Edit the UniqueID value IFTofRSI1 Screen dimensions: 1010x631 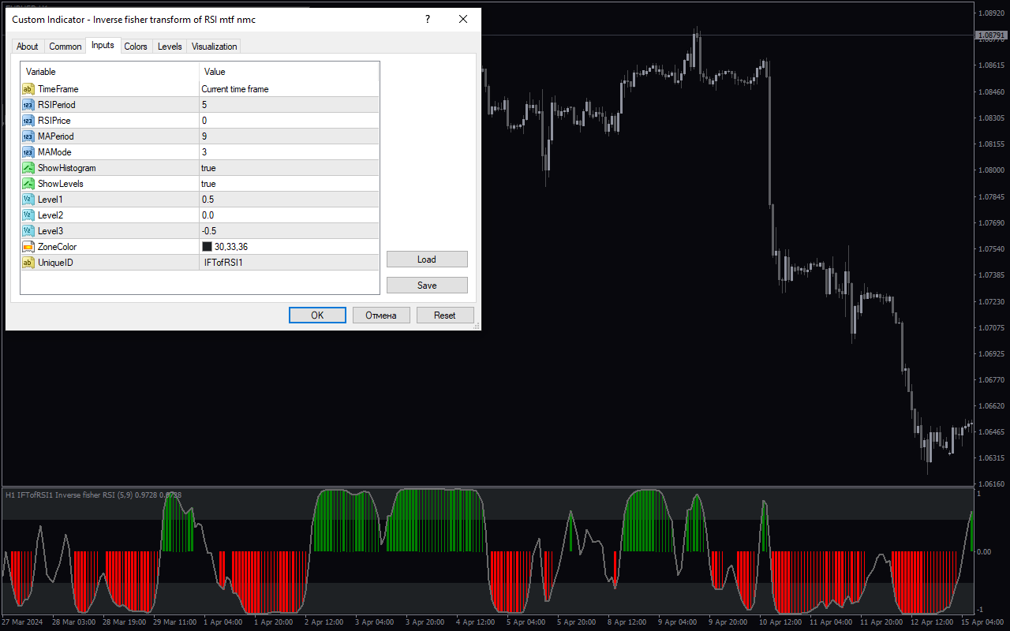point(290,263)
